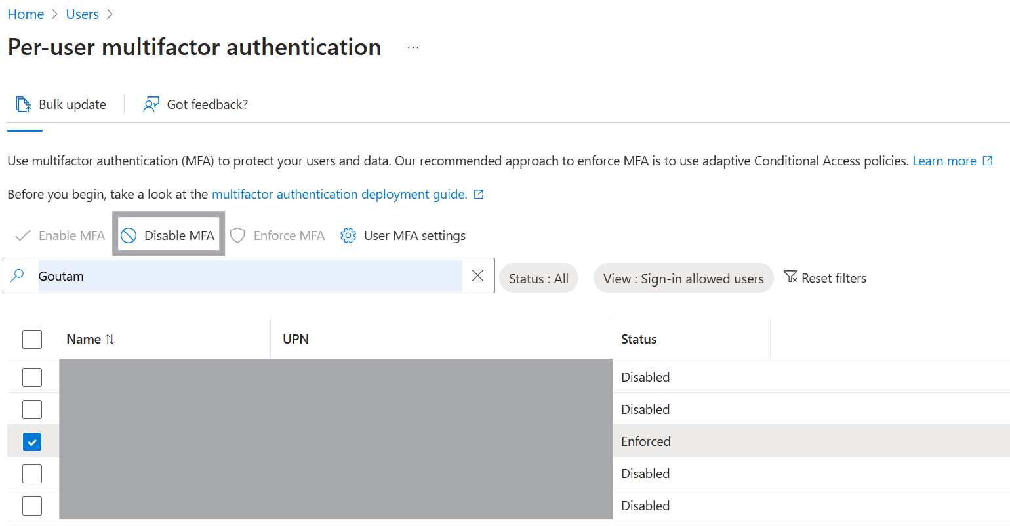Clear the search box with X
Image resolution: width=1010 pixels, height=526 pixels.
(x=478, y=275)
